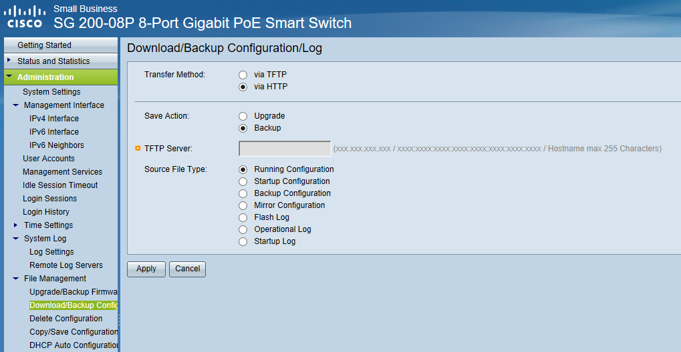Open IPv6 Interface page
Image resolution: width=681 pixels, height=352 pixels.
(54, 132)
